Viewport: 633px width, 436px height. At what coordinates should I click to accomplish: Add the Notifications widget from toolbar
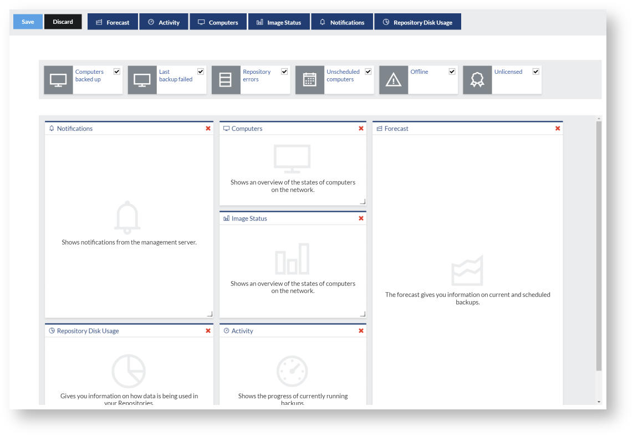pos(342,22)
